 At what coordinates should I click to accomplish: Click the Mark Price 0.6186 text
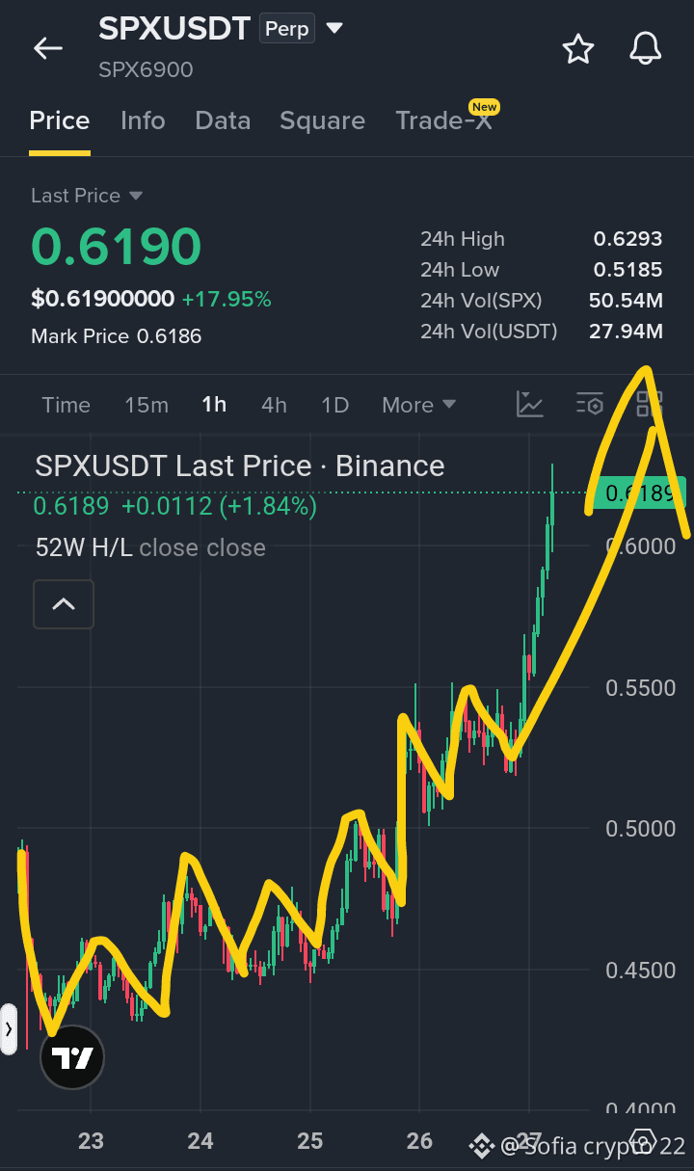tap(117, 336)
